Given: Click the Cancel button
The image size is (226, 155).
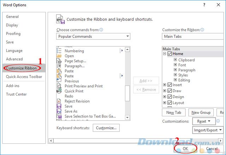Looking at the screenshot, I should (212, 149).
